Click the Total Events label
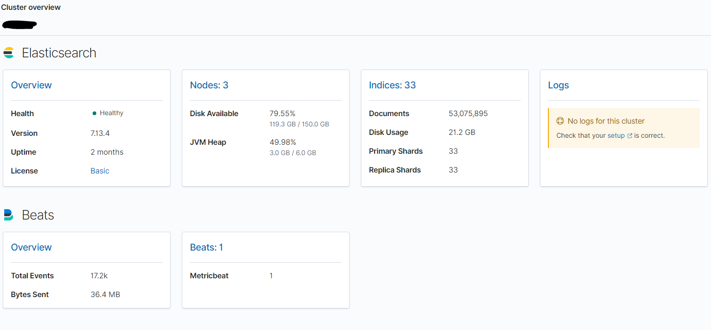 [32, 275]
